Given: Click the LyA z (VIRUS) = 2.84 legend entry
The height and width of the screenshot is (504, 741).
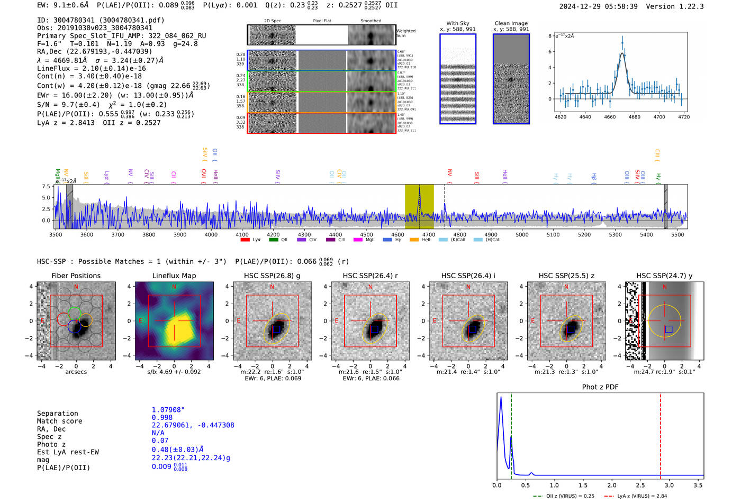Looking at the screenshot, I should [635, 496].
